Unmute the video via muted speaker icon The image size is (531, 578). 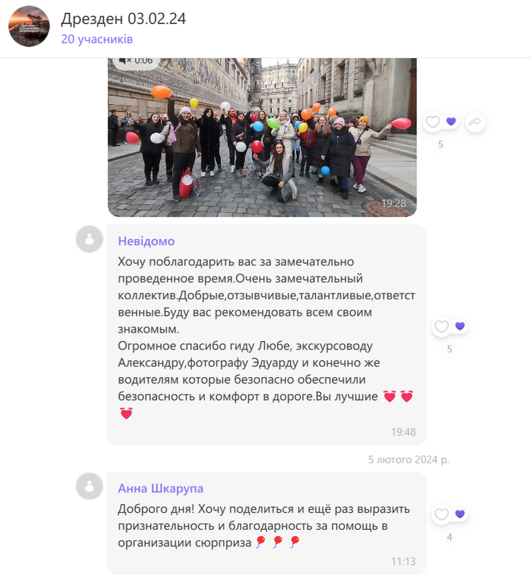click(125, 60)
